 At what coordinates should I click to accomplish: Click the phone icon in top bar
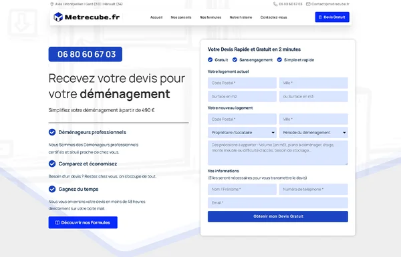click(x=275, y=4)
